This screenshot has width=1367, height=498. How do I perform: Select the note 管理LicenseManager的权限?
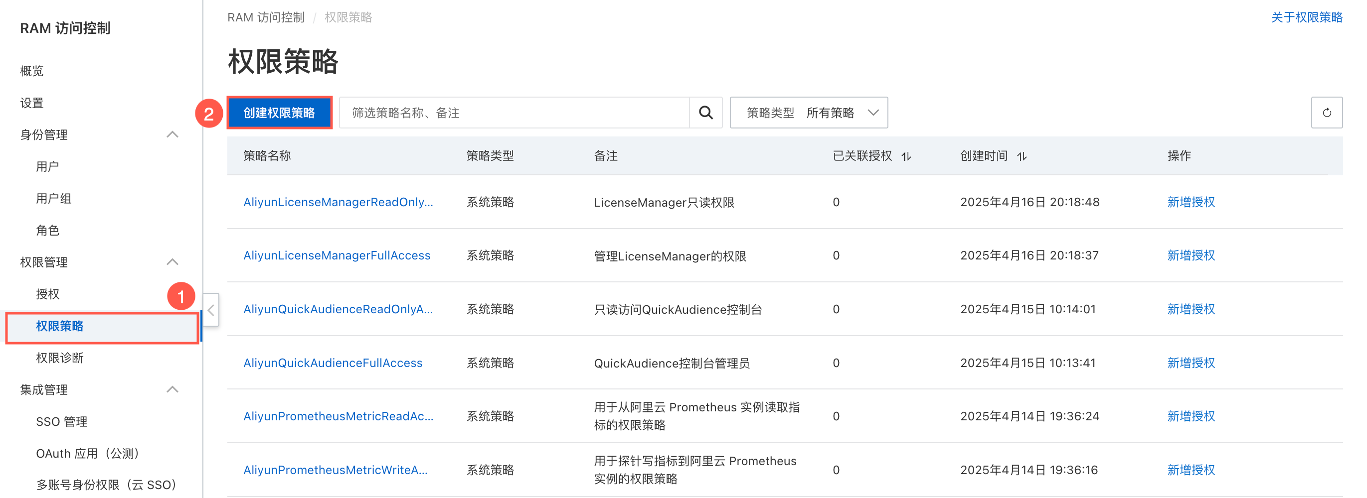[x=670, y=256]
